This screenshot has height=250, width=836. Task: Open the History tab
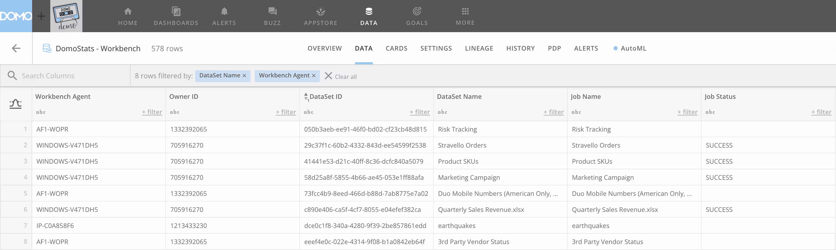[x=520, y=49]
